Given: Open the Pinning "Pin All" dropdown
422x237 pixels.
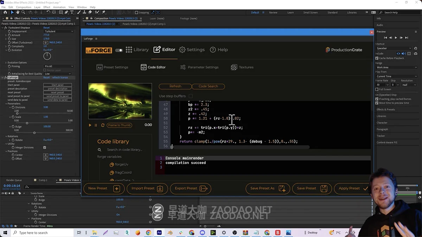Looking at the screenshot, I should click(x=59, y=66).
